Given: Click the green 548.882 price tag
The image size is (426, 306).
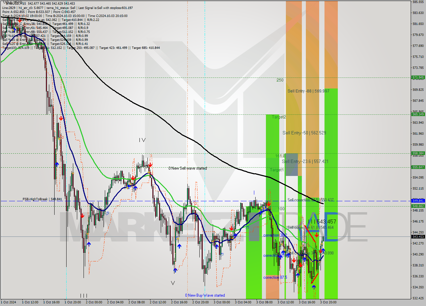Looking at the screenshot, I should point(418,206).
